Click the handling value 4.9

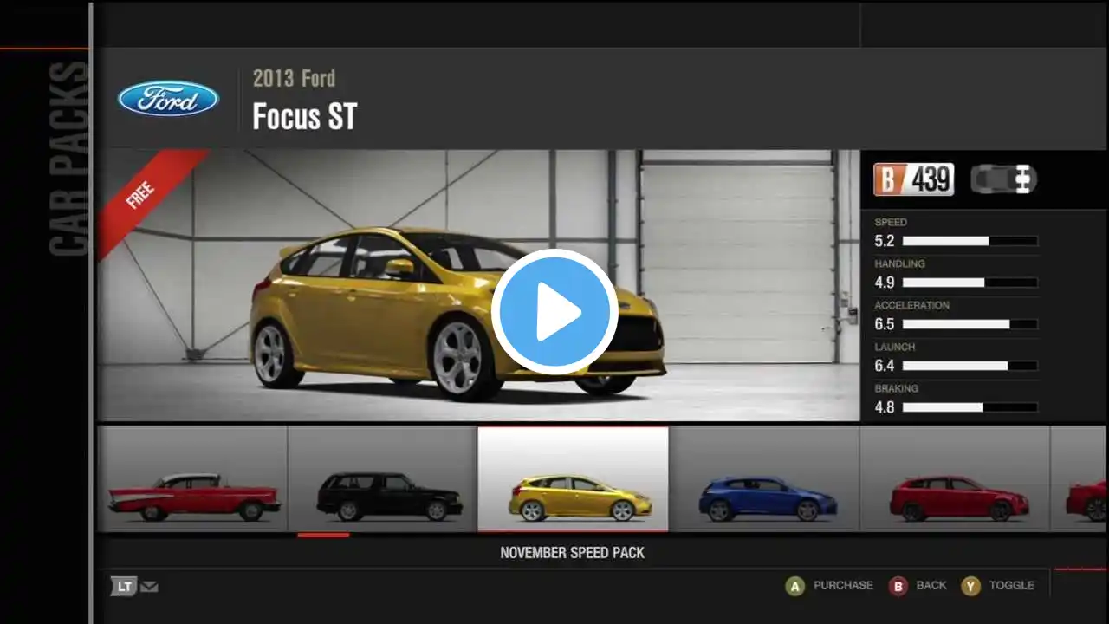tap(885, 283)
